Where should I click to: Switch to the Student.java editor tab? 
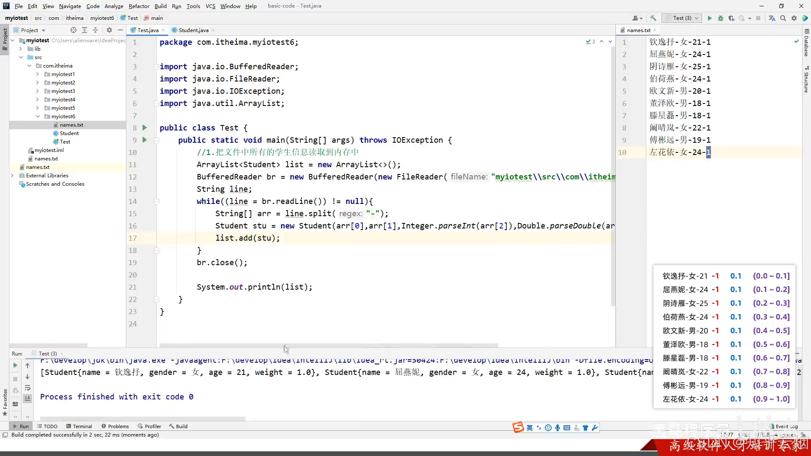[193, 30]
